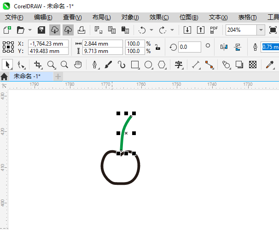Select the Blend tool
Image resolution: width=279 pixels, height=230 pixels.
pyautogui.click(x=226, y=65)
